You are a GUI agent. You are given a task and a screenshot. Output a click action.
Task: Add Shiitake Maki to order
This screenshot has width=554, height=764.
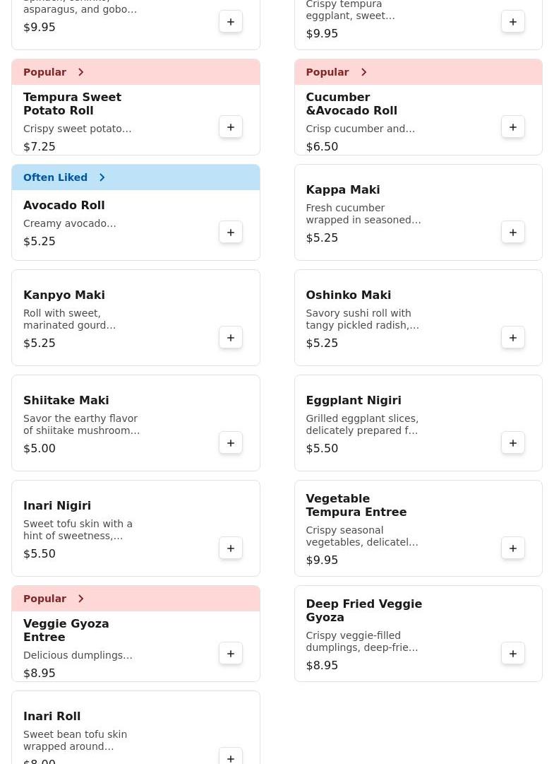[x=231, y=443]
